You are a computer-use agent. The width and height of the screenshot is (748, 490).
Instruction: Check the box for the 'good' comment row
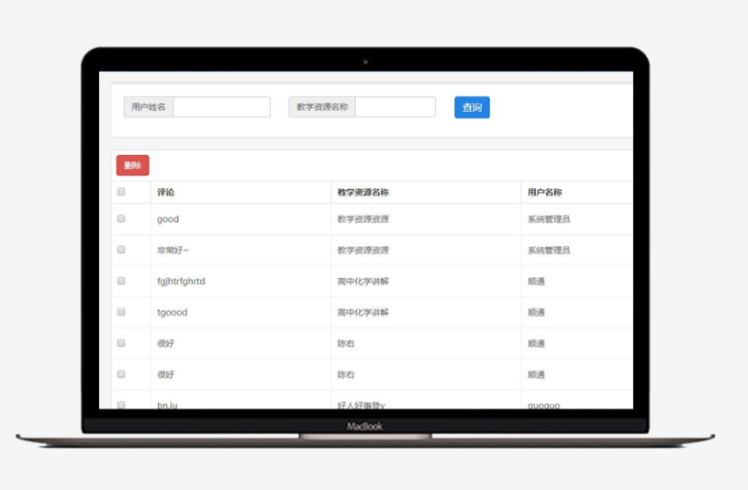(121, 219)
